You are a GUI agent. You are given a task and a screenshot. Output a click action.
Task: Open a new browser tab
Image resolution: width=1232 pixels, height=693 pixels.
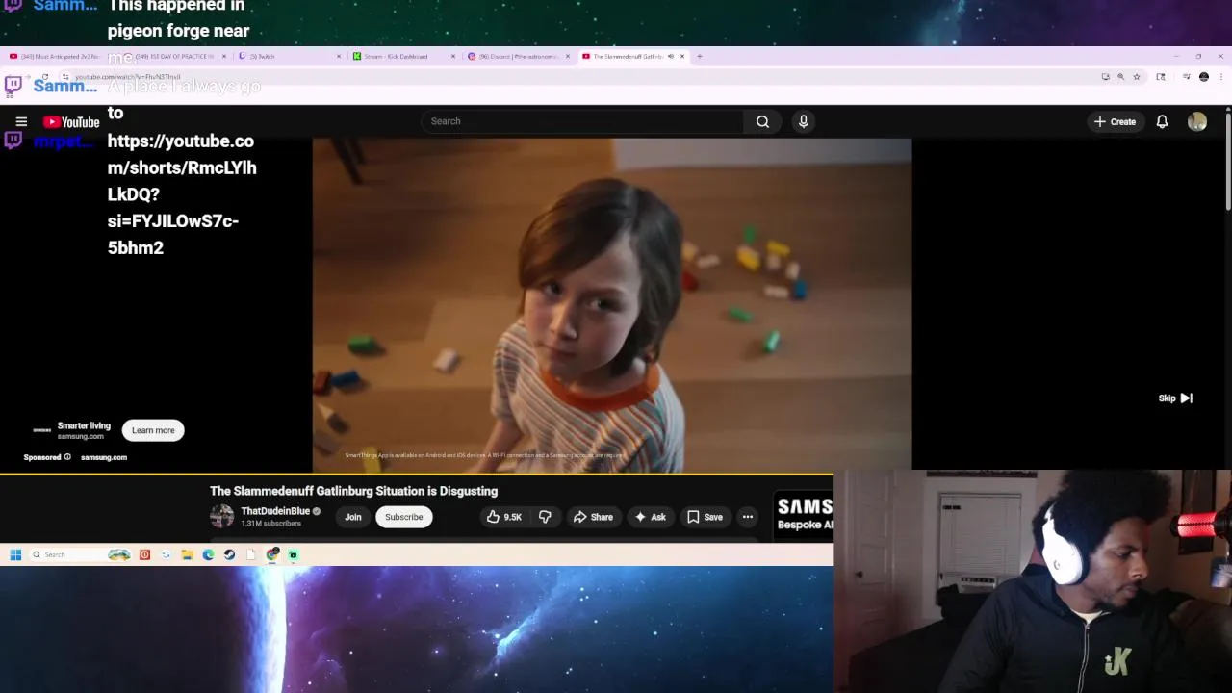(x=700, y=56)
